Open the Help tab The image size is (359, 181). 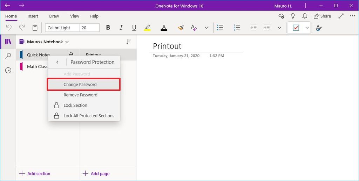tap(94, 16)
